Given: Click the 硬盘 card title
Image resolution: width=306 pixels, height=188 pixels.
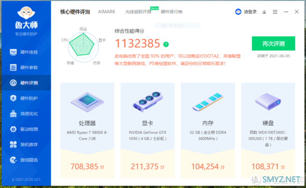Looking at the screenshot, I should click(x=268, y=123).
